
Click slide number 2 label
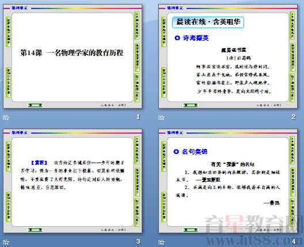pos(294,117)
